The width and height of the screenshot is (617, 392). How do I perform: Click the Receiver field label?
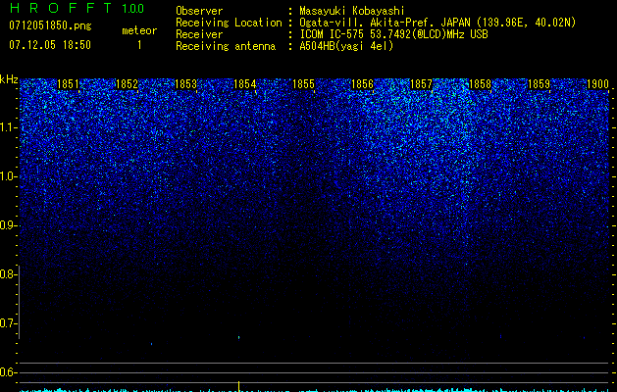point(199,34)
